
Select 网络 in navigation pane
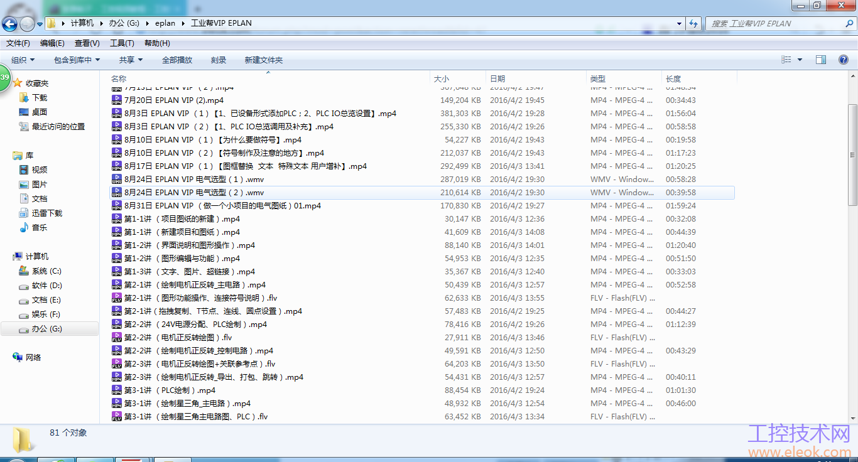point(26,357)
